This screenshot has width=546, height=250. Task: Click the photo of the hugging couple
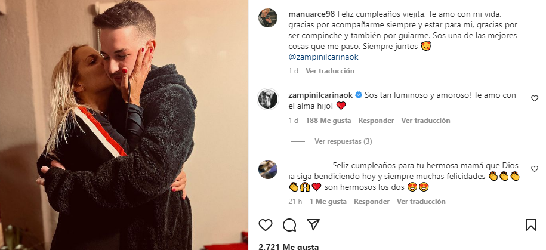click(124, 125)
